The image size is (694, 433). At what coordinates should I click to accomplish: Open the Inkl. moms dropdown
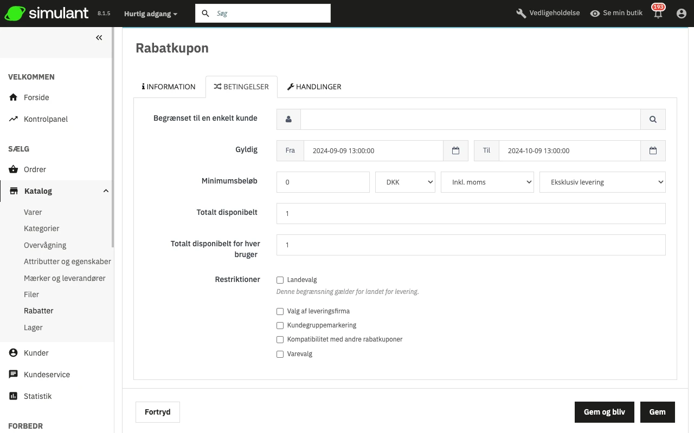click(x=487, y=182)
